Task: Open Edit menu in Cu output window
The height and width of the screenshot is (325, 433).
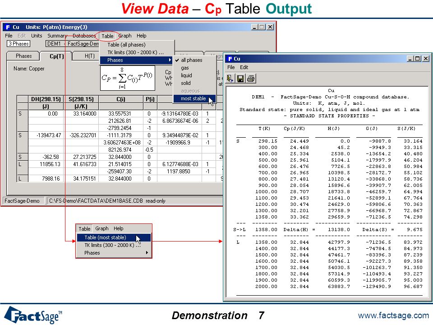Action: coord(244,67)
